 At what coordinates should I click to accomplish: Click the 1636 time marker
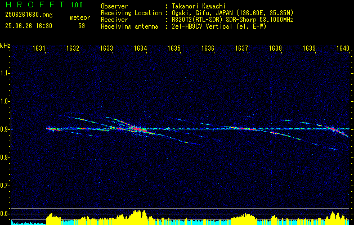point(208,48)
